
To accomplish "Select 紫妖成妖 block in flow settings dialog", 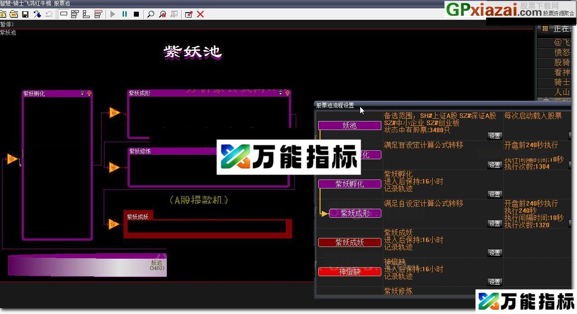I will [x=350, y=242].
